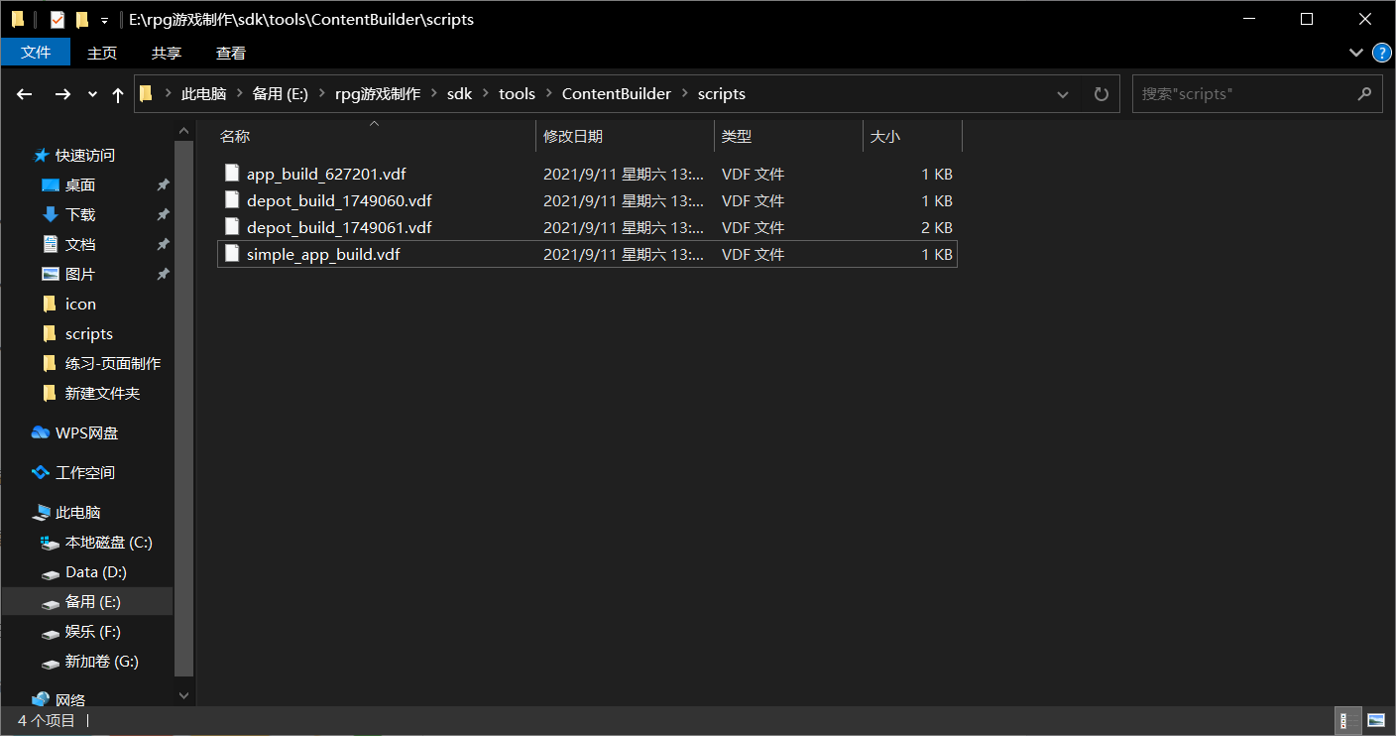Viewport: 1396px width, 736px height.
Task: Switch to large icons view
Action: tap(1376, 721)
